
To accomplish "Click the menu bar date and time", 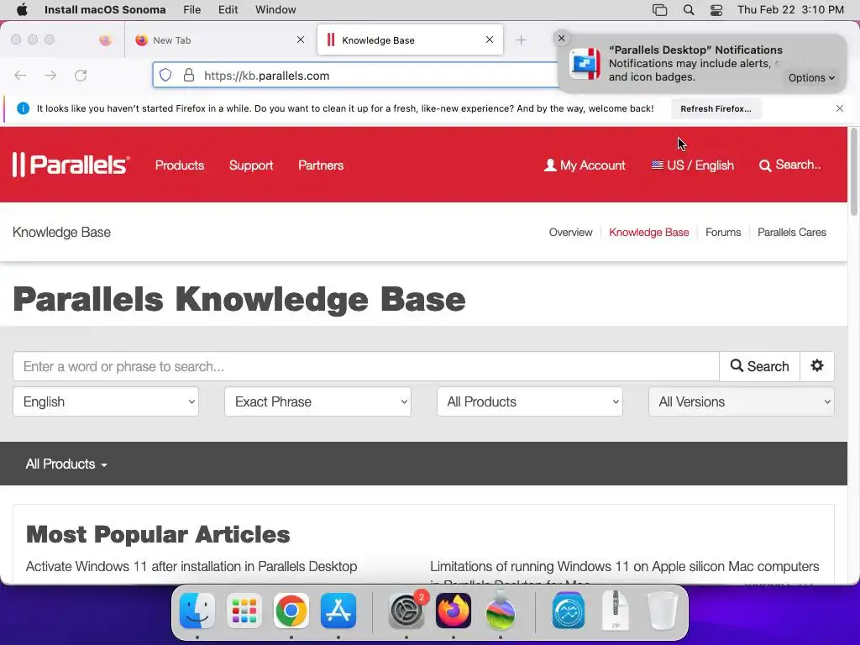I will pyautogui.click(x=790, y=10).
